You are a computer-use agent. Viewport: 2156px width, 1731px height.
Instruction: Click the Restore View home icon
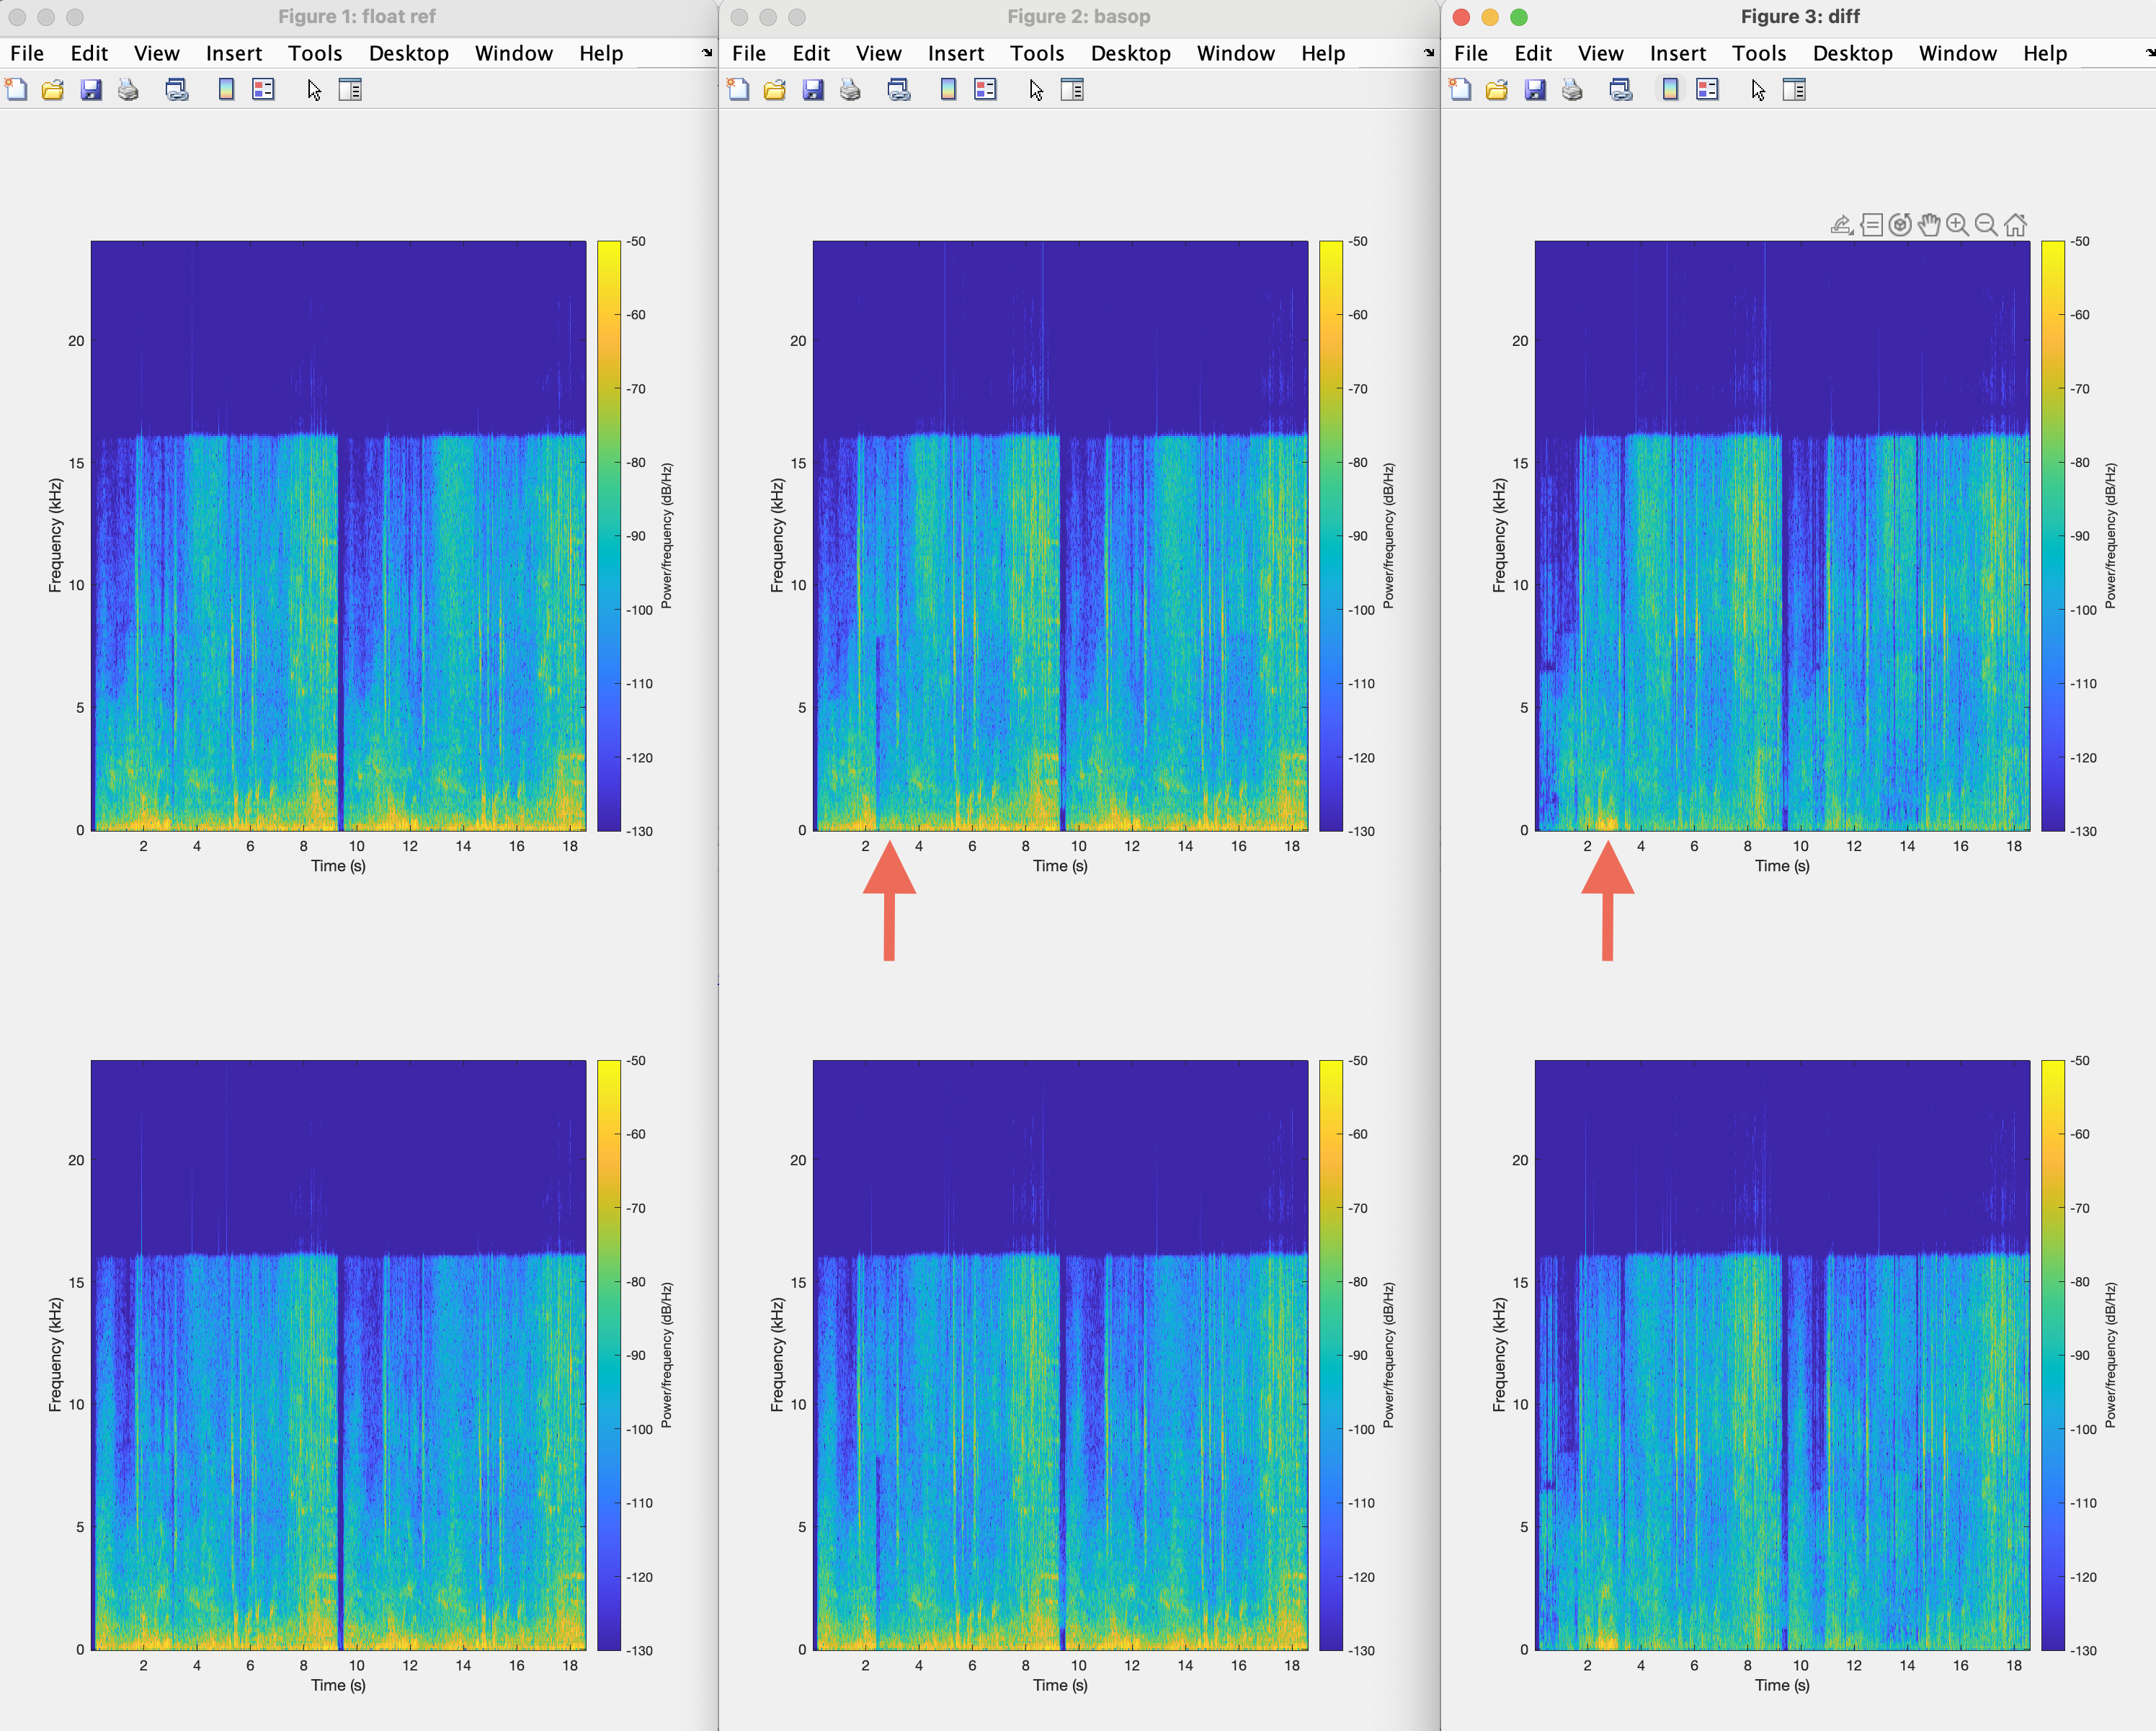2015,225
